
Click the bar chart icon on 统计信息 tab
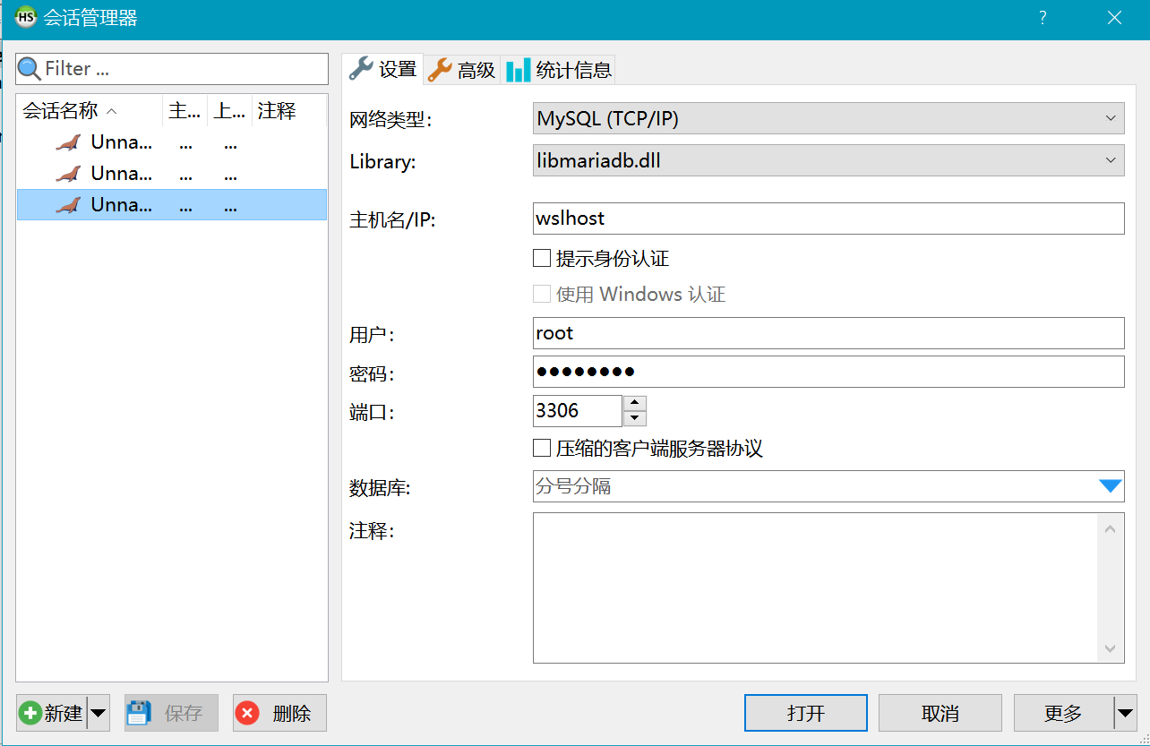pos(519,68)
